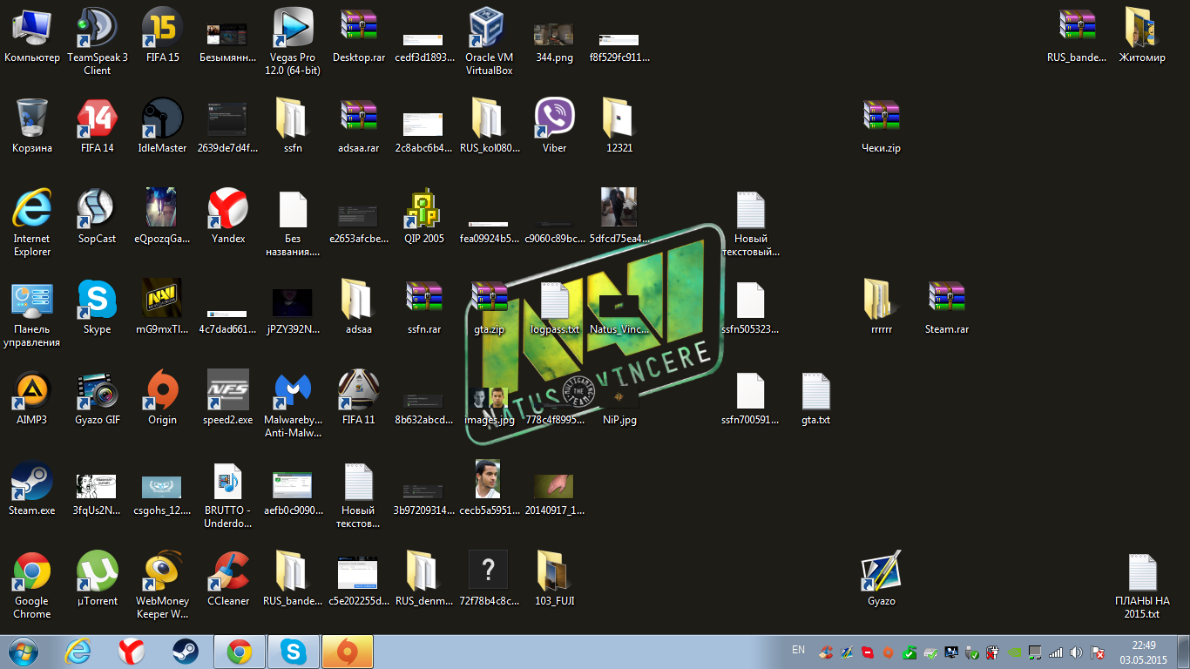The height and width of the screenshot is (669, 1190).
Task: Click the BRUTTO - Underdog media file
Action: click(x=228, y=494)
